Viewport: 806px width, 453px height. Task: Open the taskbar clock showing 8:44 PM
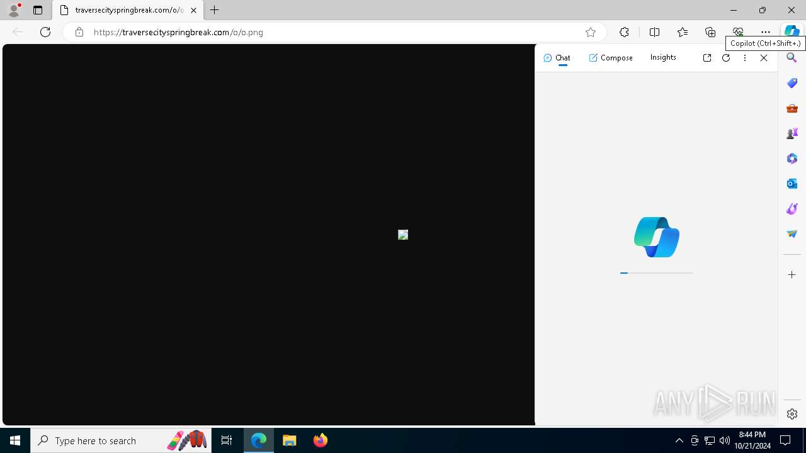(x=752, y=440)
